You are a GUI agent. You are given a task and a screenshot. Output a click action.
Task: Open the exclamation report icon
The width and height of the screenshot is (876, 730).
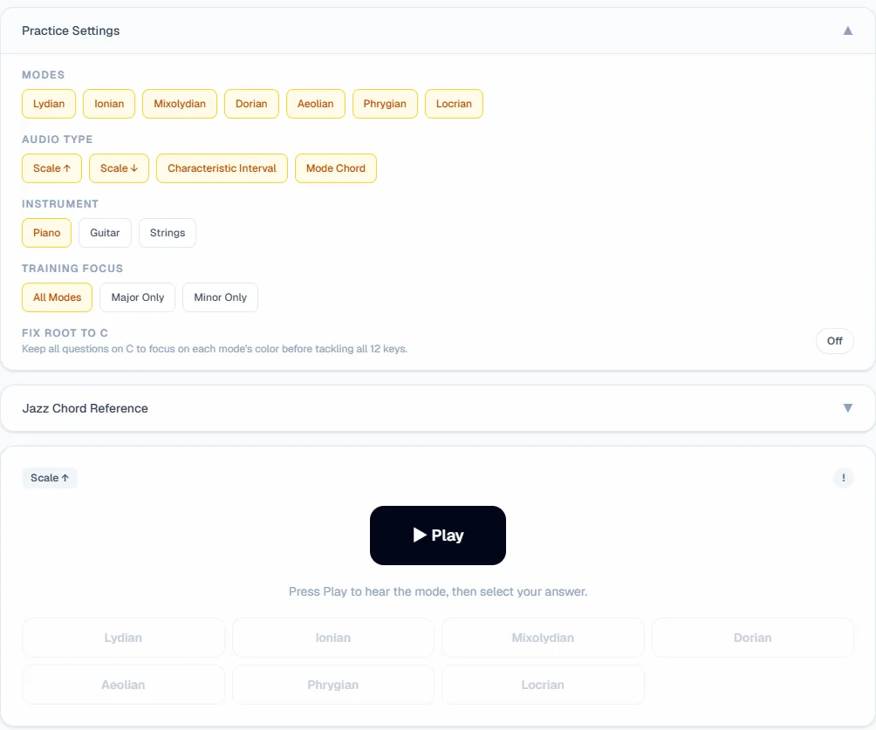coord(843,478)
